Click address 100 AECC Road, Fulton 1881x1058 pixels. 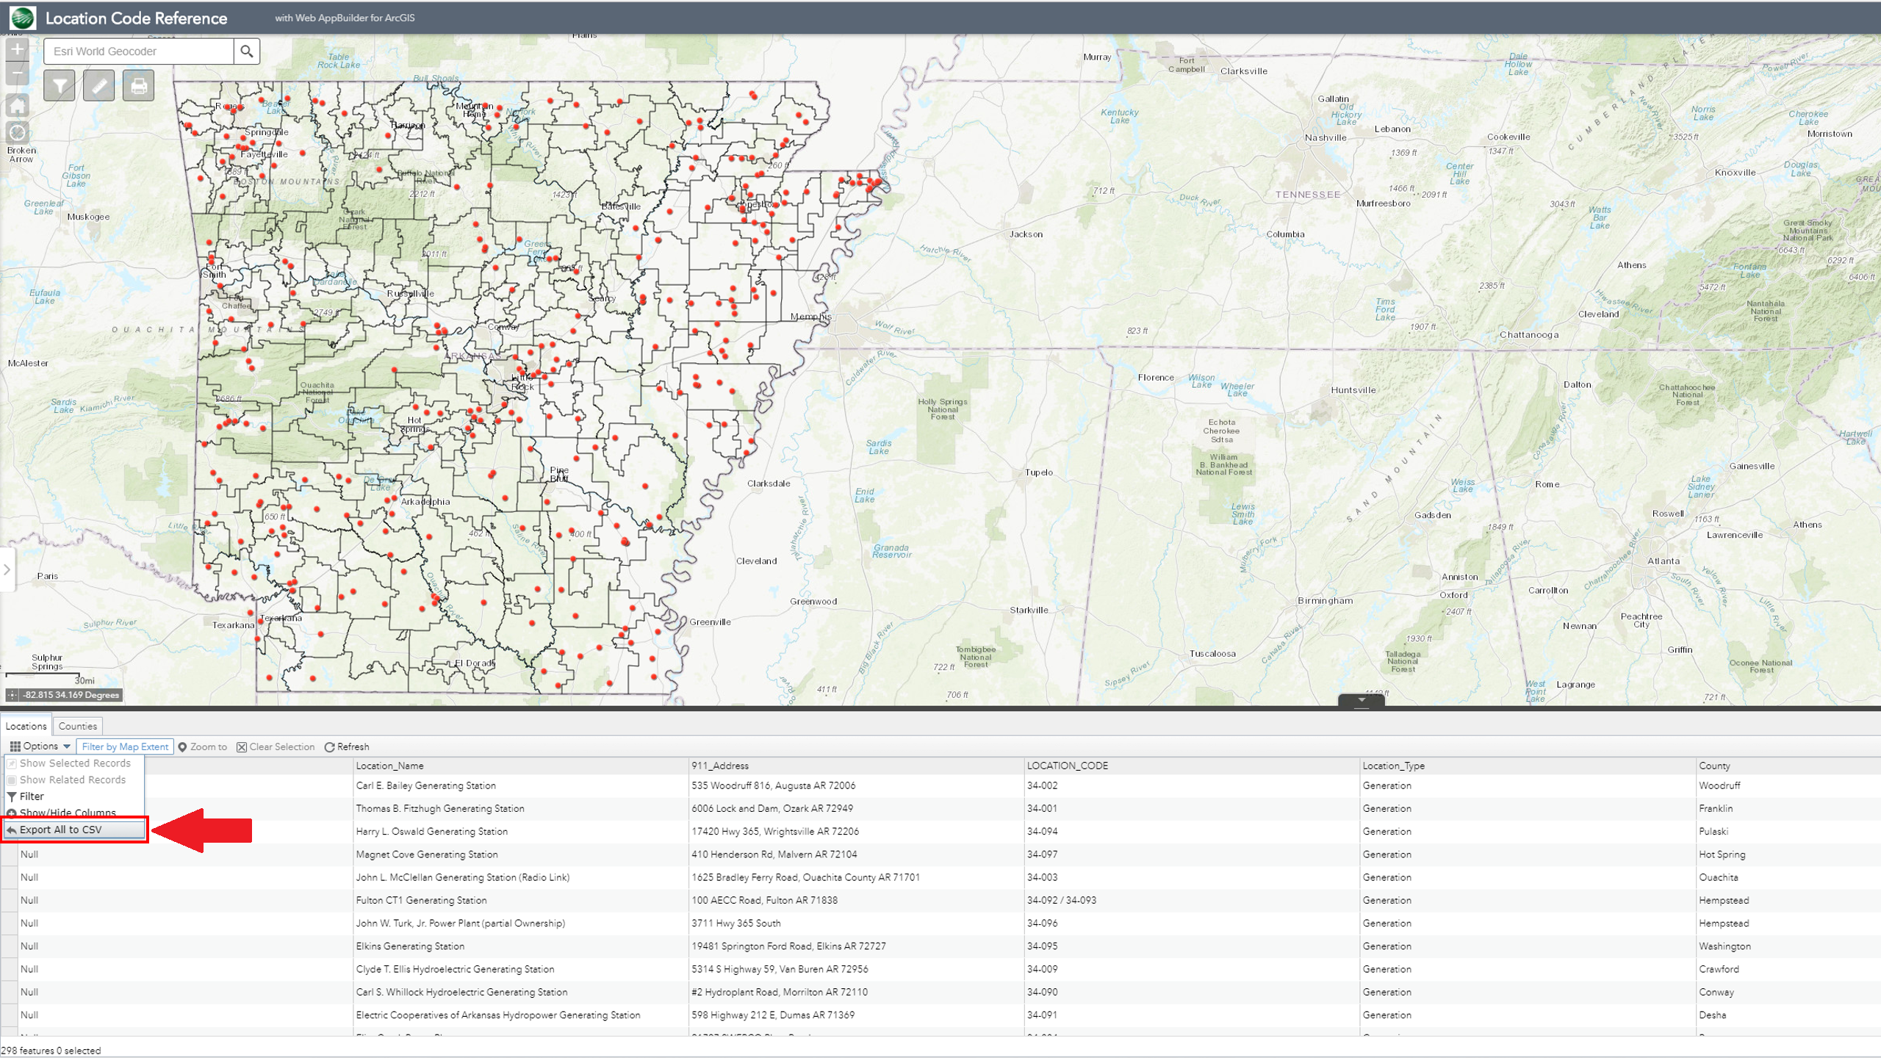[x=764, y=900]
